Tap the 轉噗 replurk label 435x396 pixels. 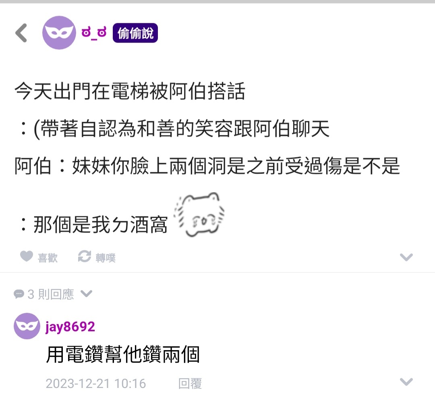pos(106,258)
